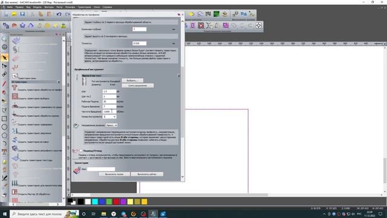Click the yellow circle icon in second toolbar row
387x218 pixels.
pos(47,25)
